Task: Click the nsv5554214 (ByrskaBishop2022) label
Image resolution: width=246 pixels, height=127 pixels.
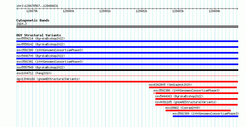Action: coord(41,38)
